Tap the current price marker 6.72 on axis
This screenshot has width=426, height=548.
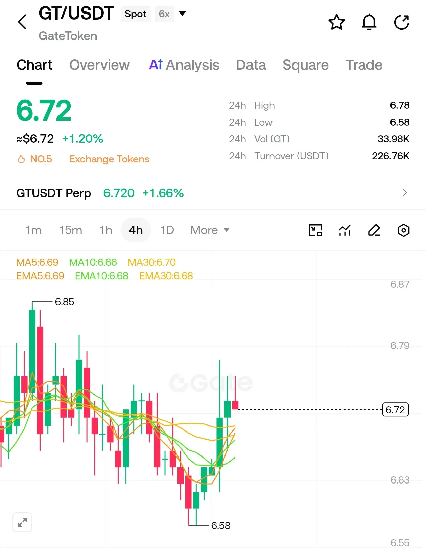pos(395,409)
